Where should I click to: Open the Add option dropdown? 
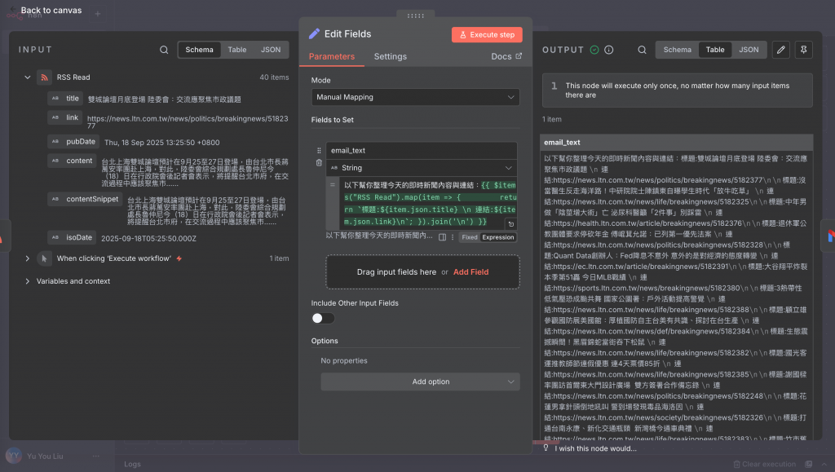coord(420,382)
